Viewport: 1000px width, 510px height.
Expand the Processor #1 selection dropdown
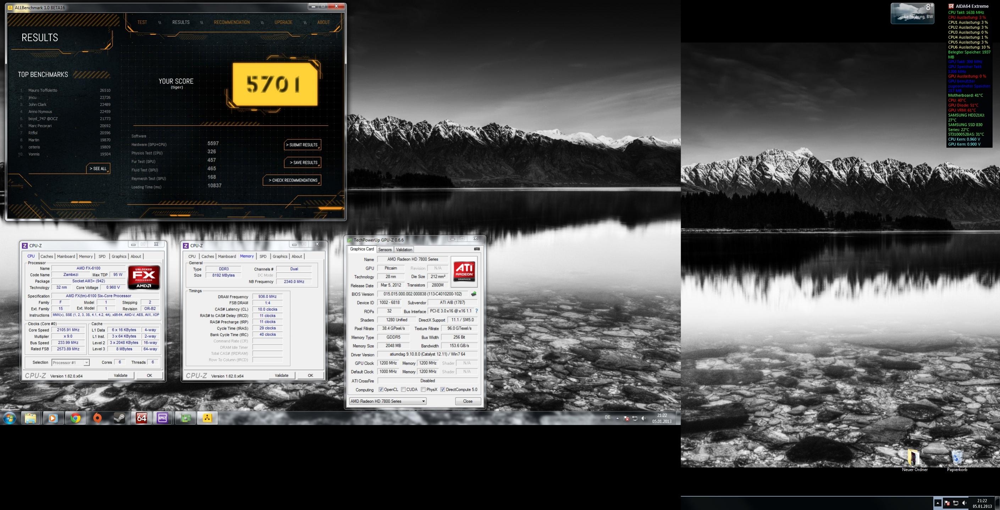[x=86, y=363]
